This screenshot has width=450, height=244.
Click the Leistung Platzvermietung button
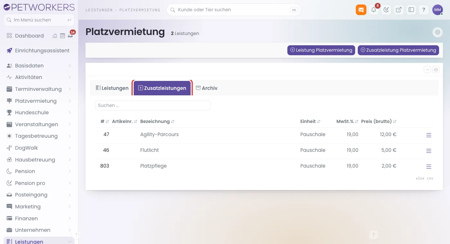click(321, 50)
